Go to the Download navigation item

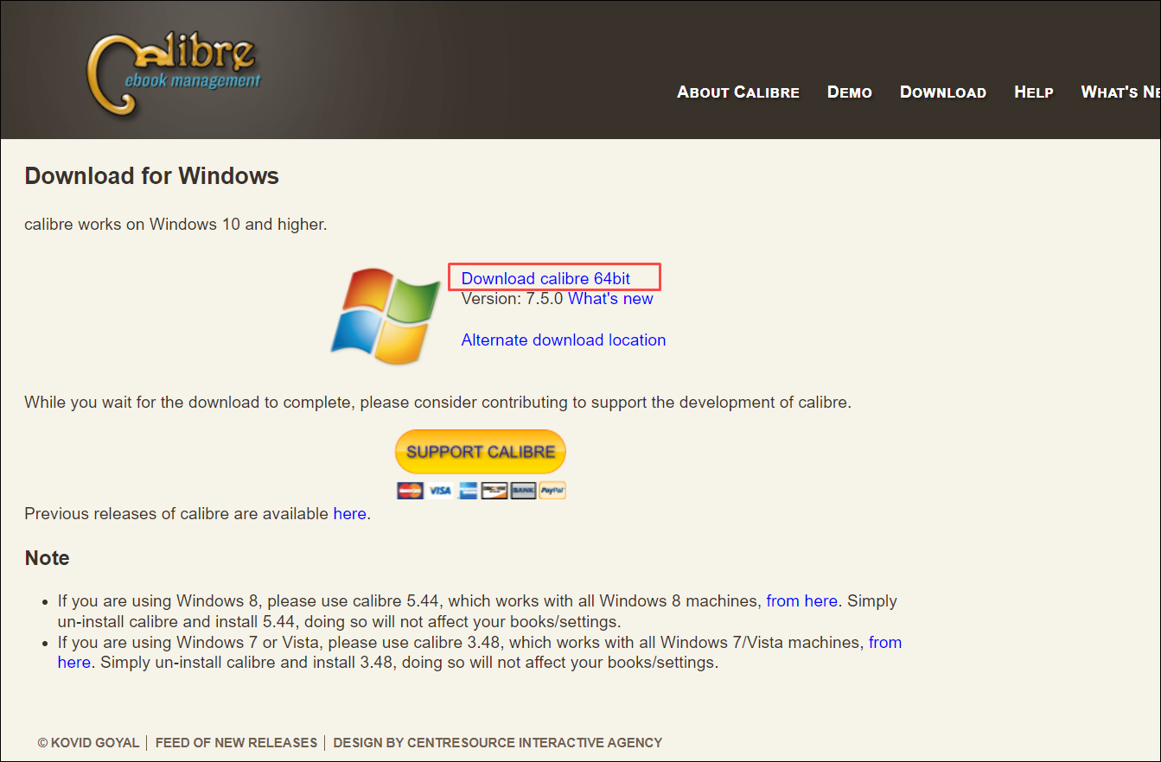tap(943, 92)
